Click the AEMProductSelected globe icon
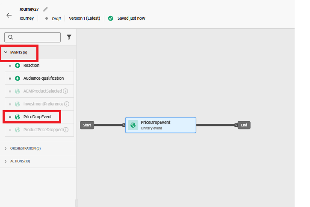 [18, 91]
